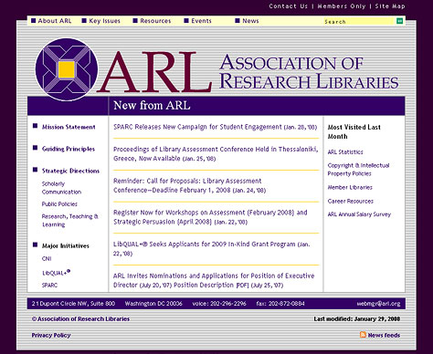Viewport: 433px width, 354px height.
Task: Open Thessaloniki conference proceedings news item
Action: 216,153
